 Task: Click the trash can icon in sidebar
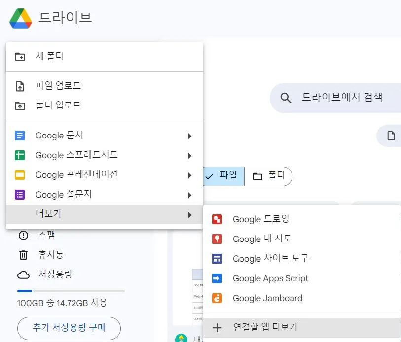pos(23,255)
